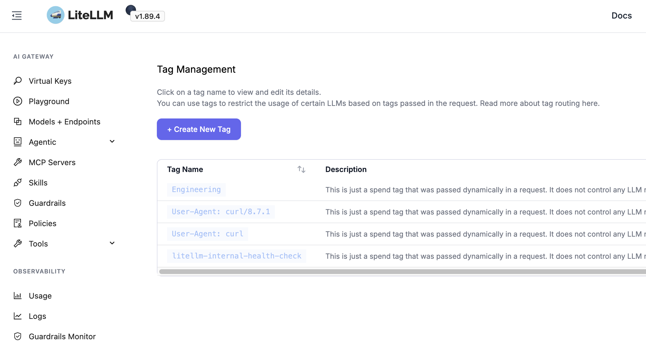The image size is (646, 353).
Task: Open Models + Endpoints section
Action: point(64,122)
